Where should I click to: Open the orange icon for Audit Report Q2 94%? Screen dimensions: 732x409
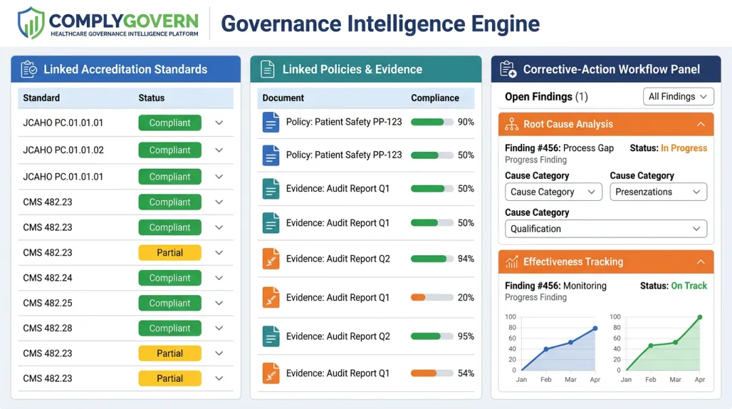point(270,259)
